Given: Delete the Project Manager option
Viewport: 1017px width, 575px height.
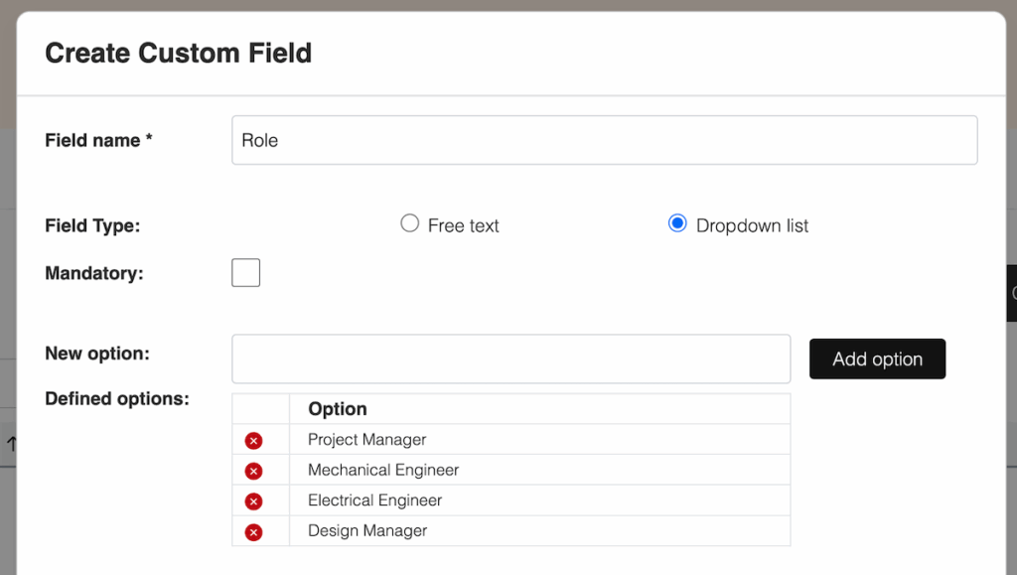Looking at the screenshot, I should tap(253, 440).
